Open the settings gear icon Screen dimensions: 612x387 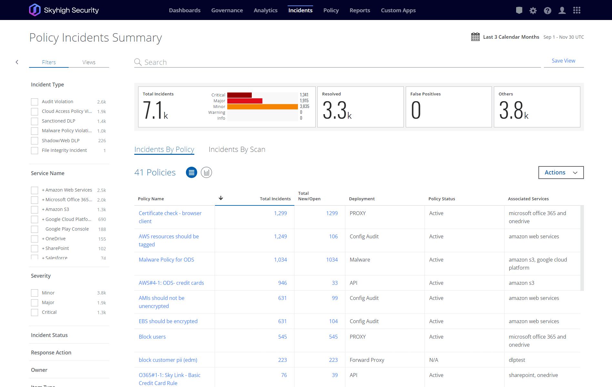click(x=533, y=11)
